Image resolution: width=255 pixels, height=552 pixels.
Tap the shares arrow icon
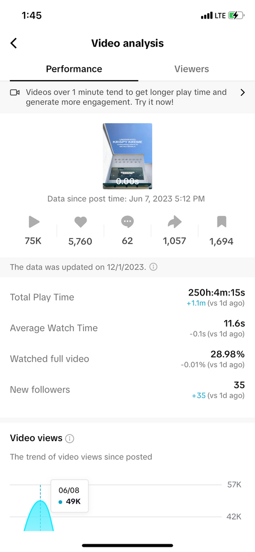[x=174, y=222]
